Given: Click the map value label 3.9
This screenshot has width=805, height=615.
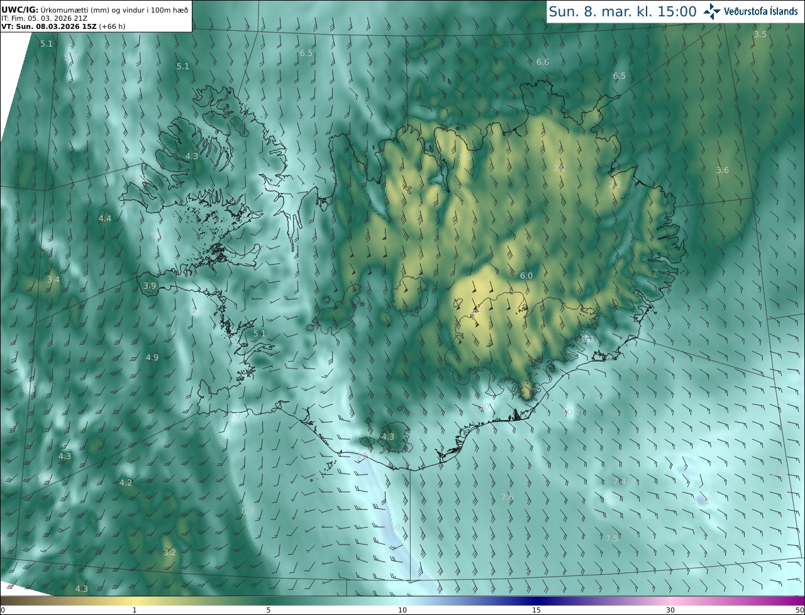Looking at the screenshot, I should tap(150, 285).
